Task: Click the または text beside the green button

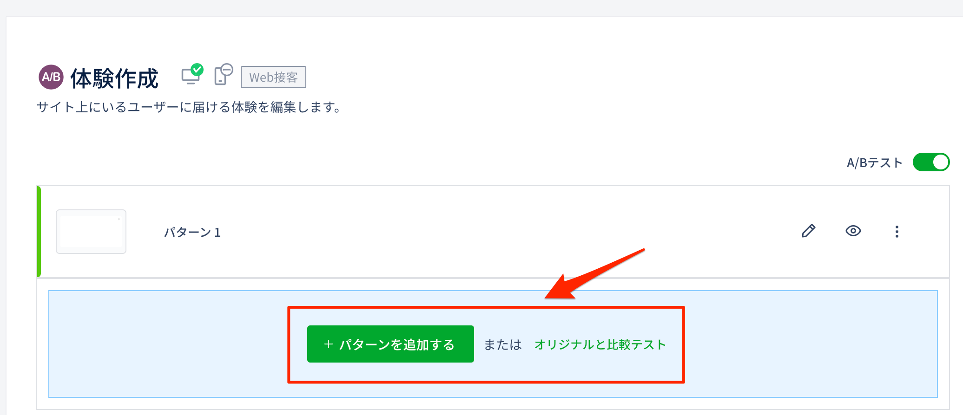Action: point(503,344)
